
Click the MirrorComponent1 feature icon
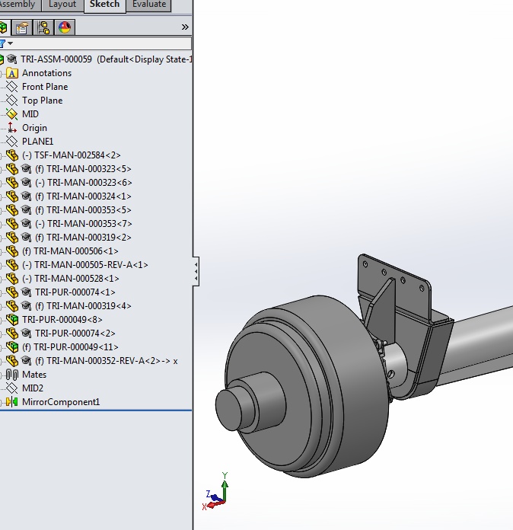coord(12,402)
